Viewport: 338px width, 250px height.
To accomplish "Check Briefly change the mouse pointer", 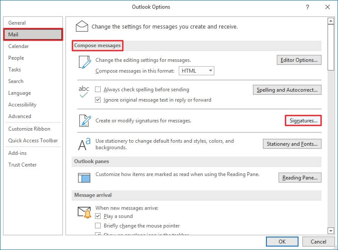I will pyautogui.click(x=98, y=225).
